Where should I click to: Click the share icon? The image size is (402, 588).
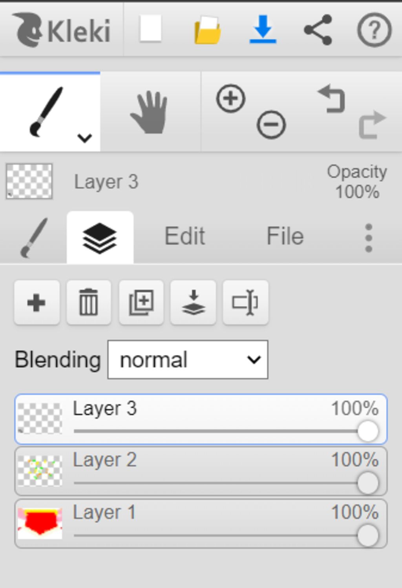pyautogui.click(x=318, y=30)
